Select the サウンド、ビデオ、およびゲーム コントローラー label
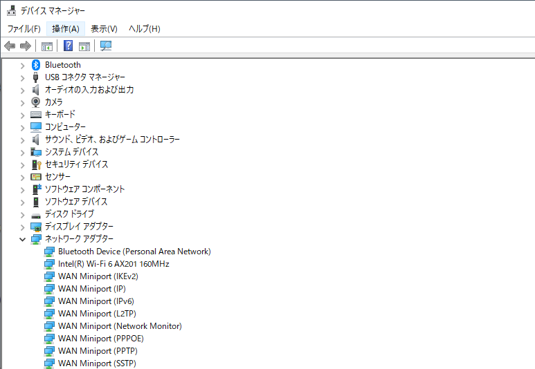The image size is (535, 369). [x=112, y=140]
